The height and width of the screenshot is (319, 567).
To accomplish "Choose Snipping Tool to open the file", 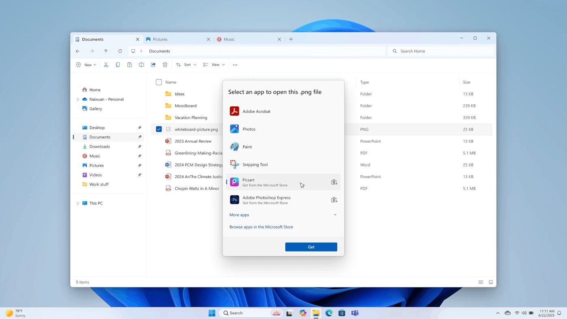I will [x=283, y=164].
